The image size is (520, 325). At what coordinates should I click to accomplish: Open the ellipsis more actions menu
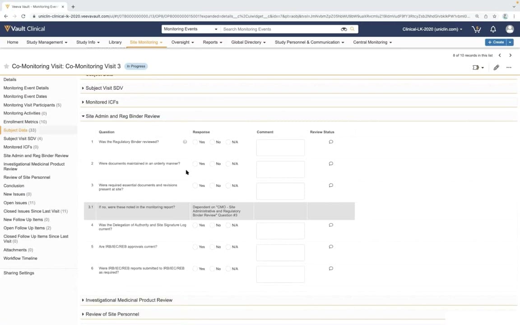(x=509, y=67)
